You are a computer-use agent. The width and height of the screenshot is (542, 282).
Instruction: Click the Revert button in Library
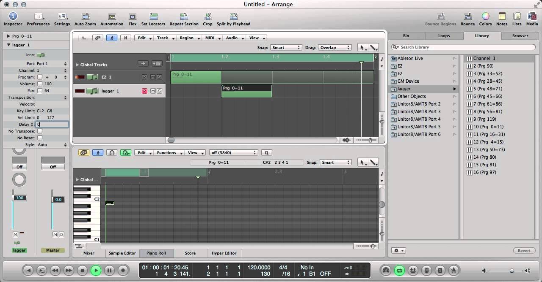point(524,250)
